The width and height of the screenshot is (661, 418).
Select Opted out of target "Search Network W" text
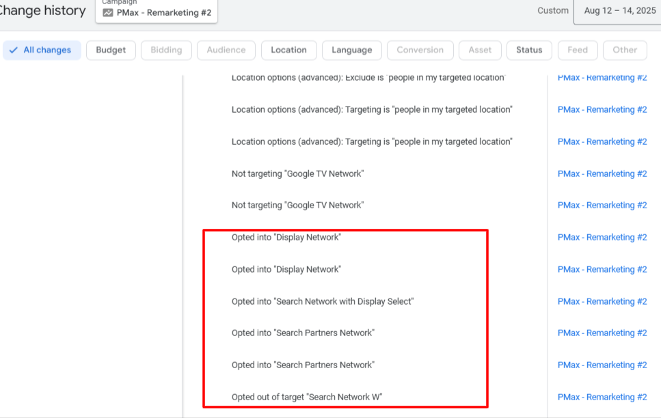306,398
